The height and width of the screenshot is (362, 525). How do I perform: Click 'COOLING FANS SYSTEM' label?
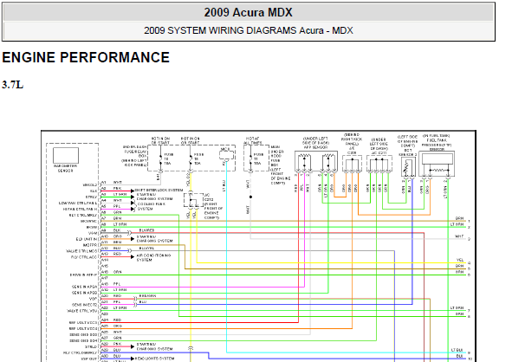pos(151,206)
